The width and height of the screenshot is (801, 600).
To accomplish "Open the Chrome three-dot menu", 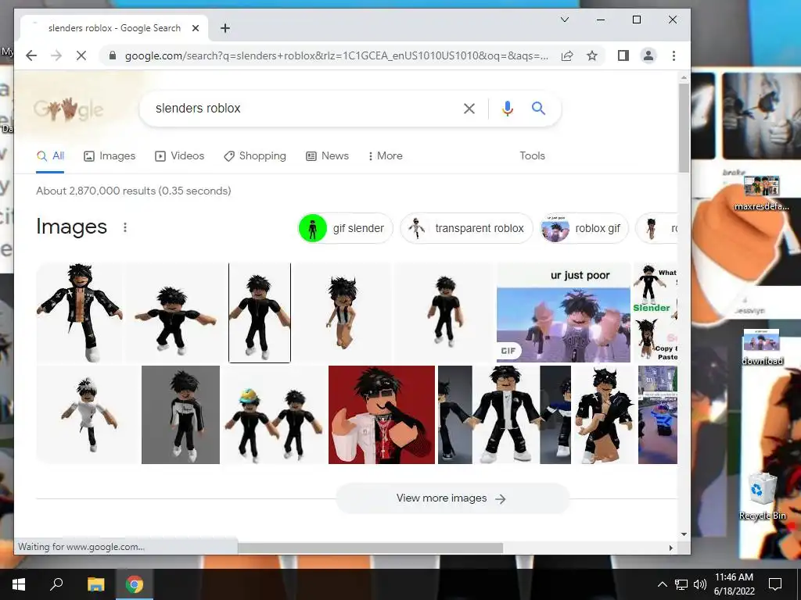I will (x=673, y=55).
